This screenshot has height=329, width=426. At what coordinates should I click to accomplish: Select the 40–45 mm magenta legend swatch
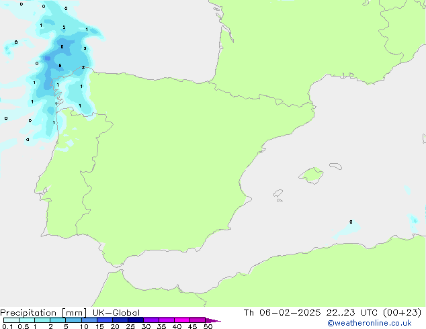click(x=182, y=320)
